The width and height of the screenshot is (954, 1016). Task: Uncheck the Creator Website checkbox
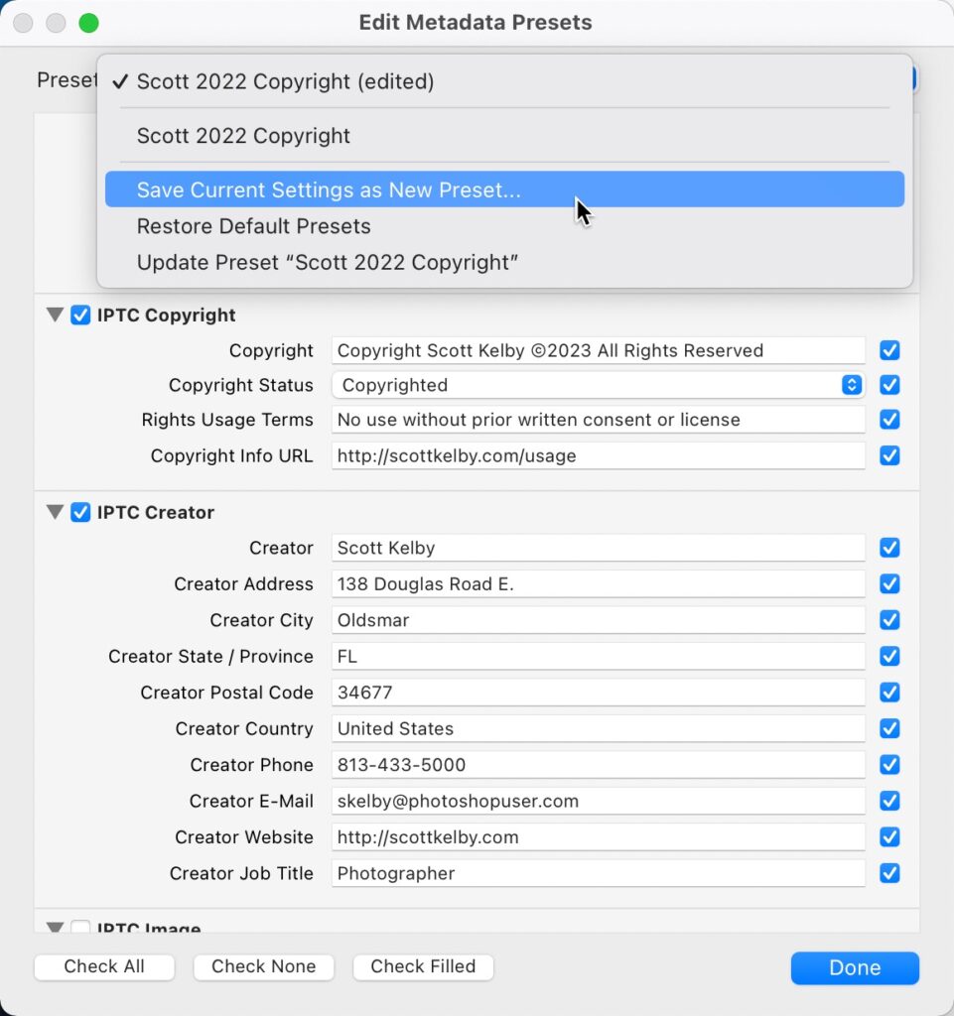point(889,837)
